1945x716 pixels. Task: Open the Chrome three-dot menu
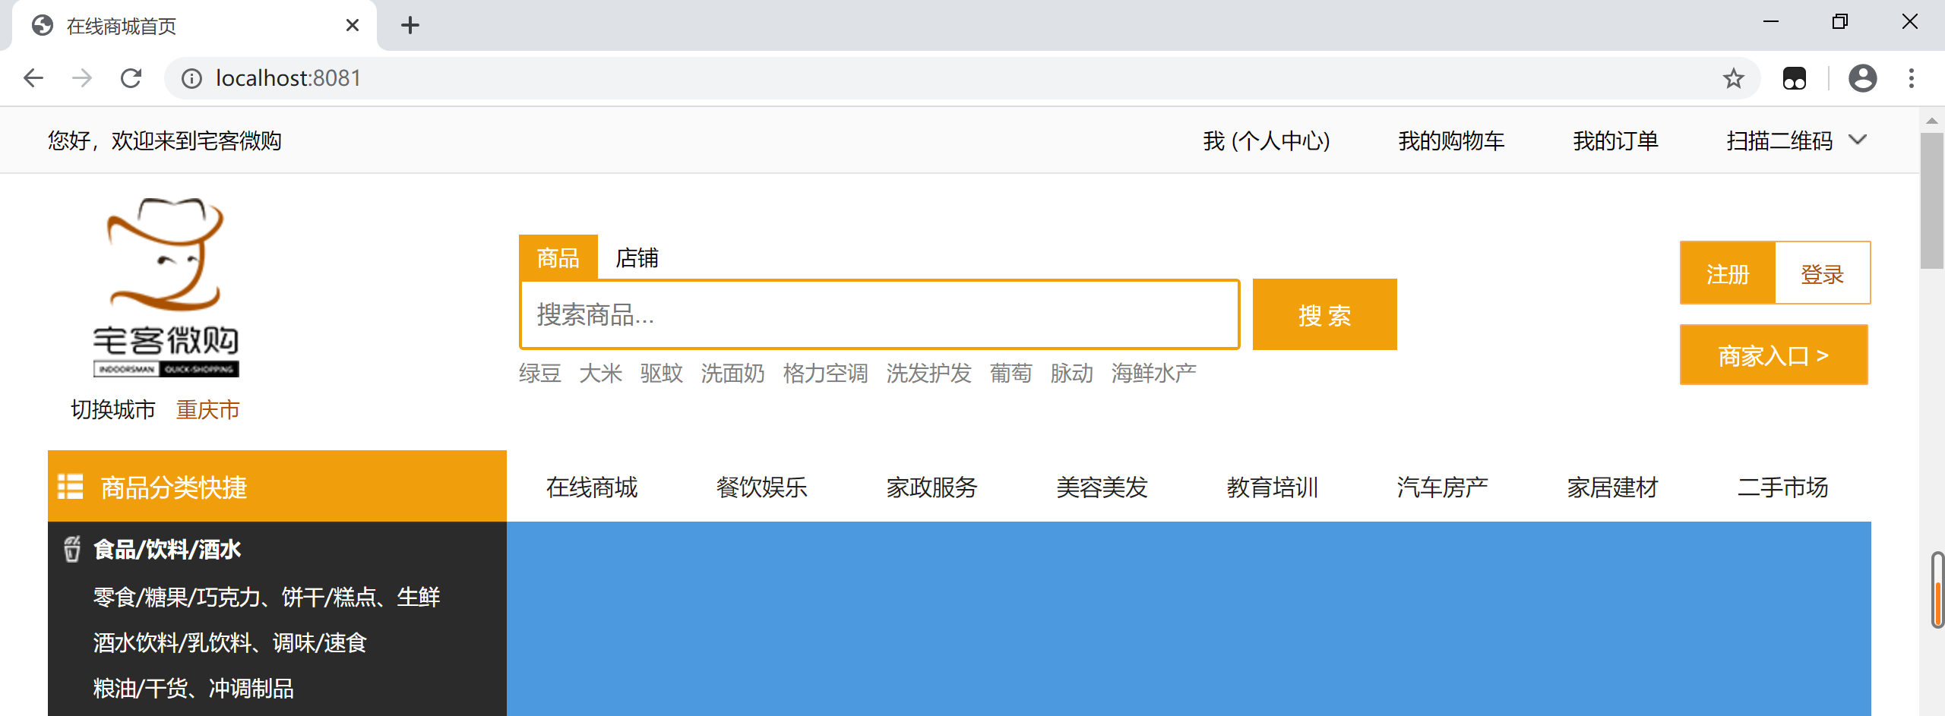1912,77
